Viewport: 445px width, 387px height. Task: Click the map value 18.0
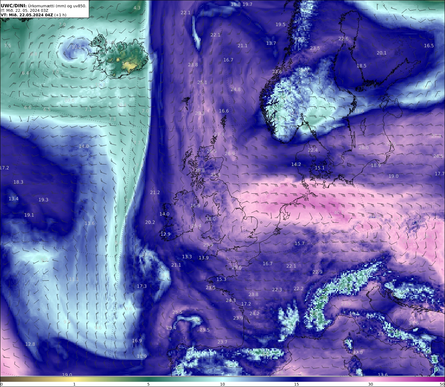tap(211, 219)
